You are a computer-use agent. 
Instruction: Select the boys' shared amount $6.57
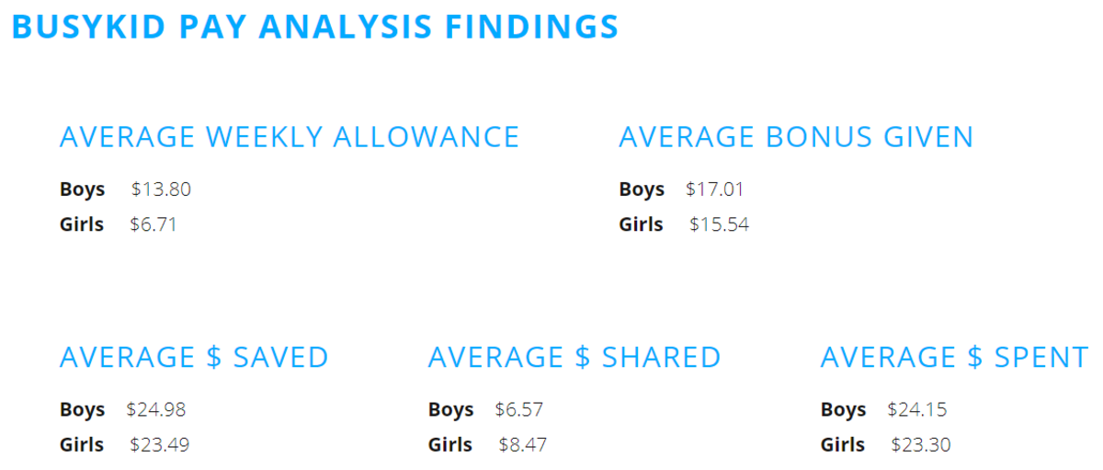pyautogui.click(x=519, y=409)
